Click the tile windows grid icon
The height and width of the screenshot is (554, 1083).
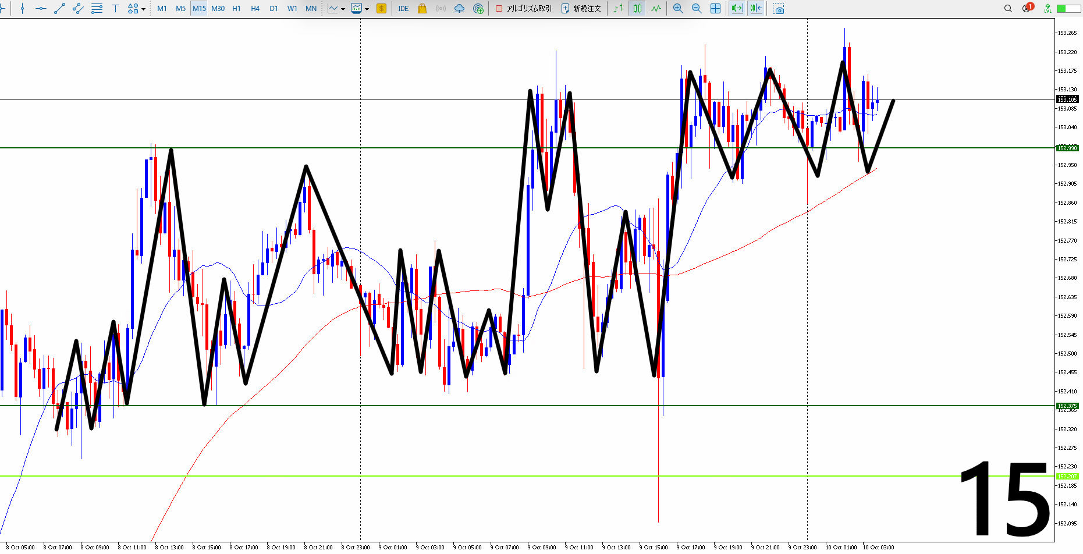click(716, 9)
